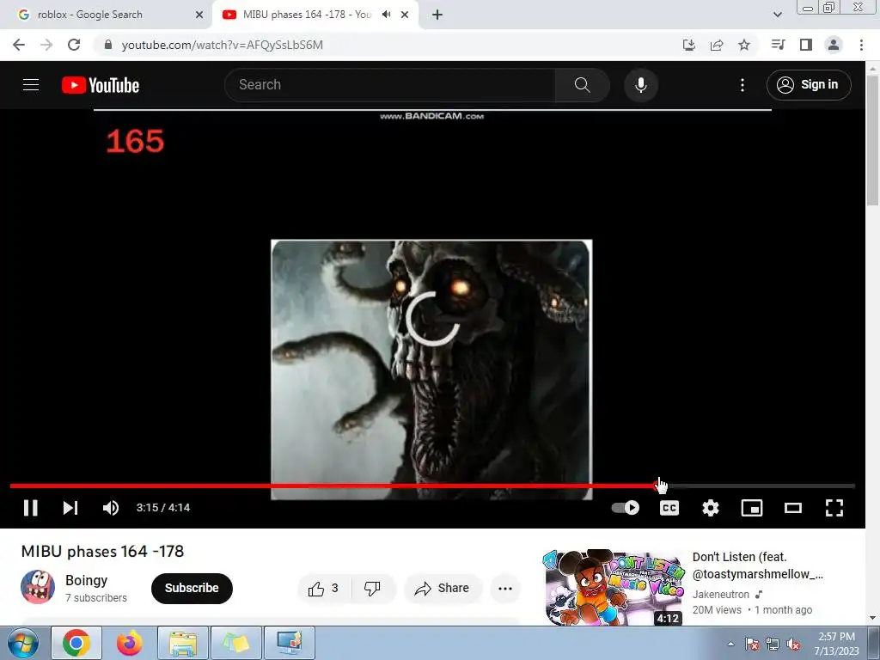Open Windows Start menu

tap(23, 643)
